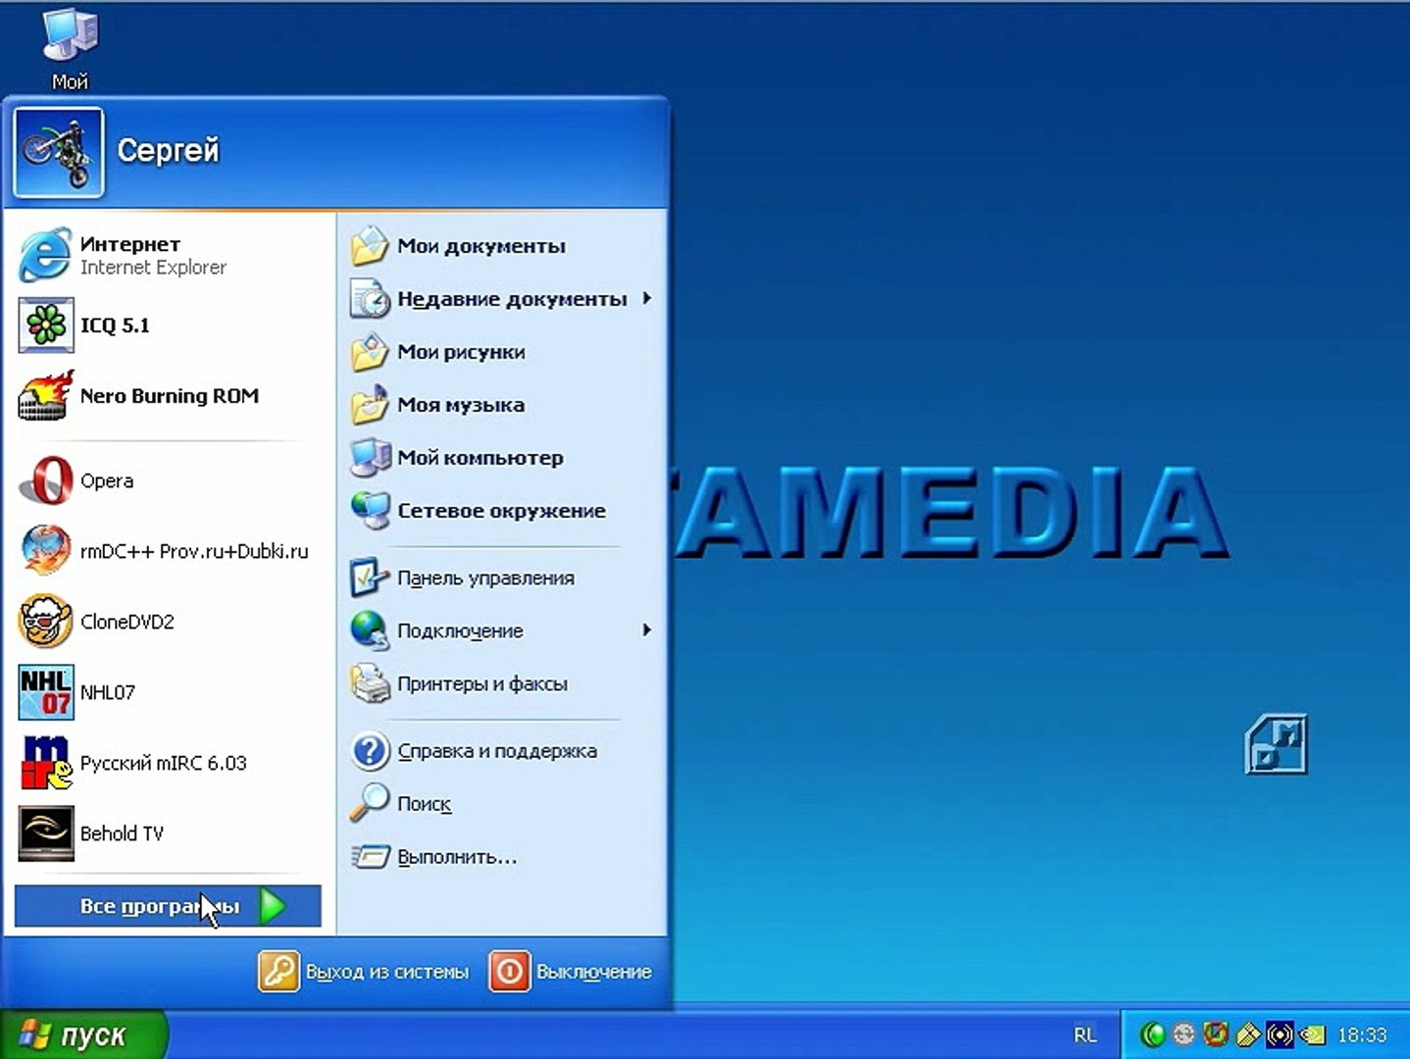
Task: Open Мои рисунки folder
Action: (502, 352)
